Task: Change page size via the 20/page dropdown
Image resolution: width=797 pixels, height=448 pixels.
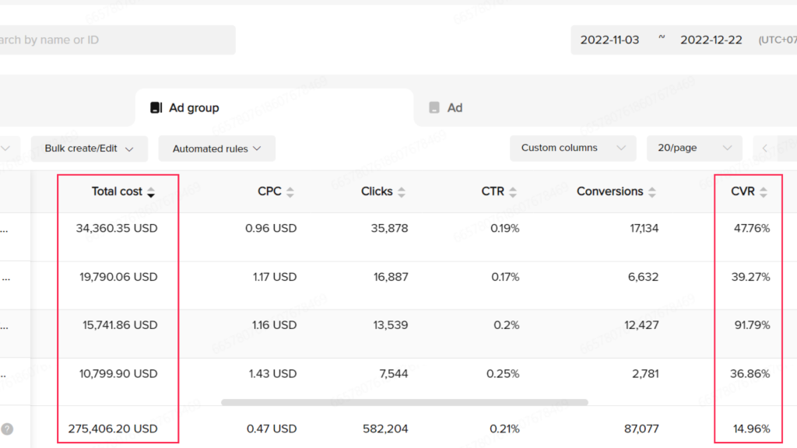Action: point(694,148)
